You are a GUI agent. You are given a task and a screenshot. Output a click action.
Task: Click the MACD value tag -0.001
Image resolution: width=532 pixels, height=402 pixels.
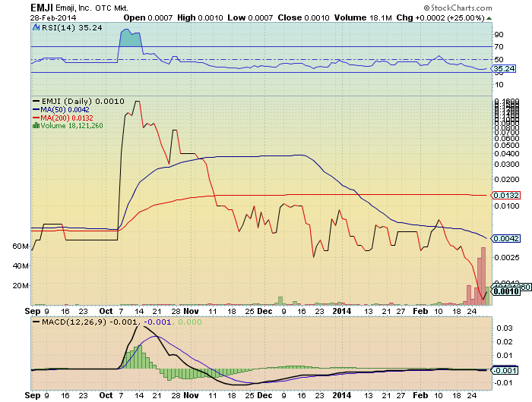point(504,370)
